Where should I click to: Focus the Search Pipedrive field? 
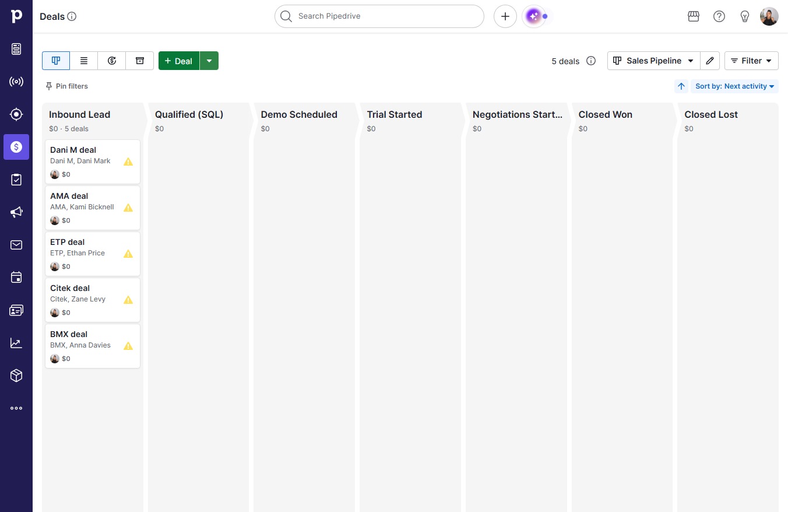[379, 16]
